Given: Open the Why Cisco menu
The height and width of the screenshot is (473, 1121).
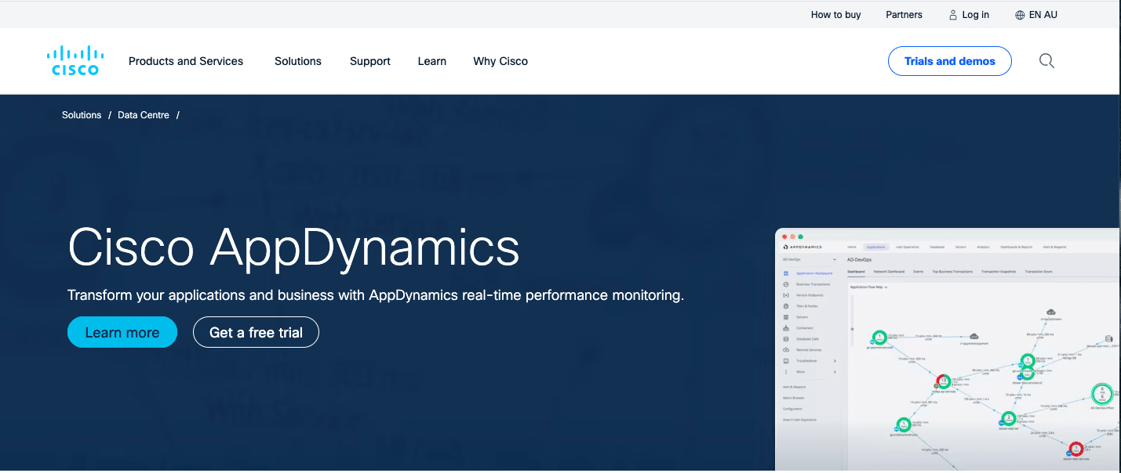Looking at the screenshot, I should click(x=500, y=61).
